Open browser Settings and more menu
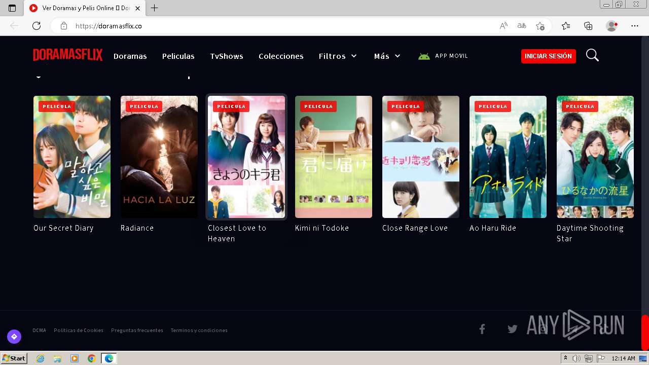Viewport: 649px width, 365px height. point(635,26)
